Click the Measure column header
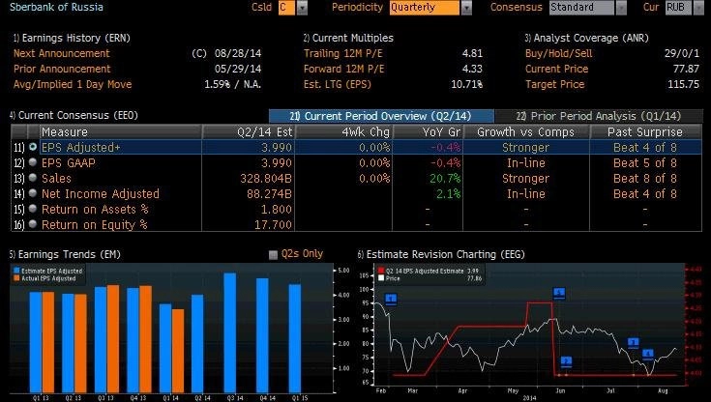Image resolution: width=711 pixels, height=402 pixels. click(x=121, y=131)
